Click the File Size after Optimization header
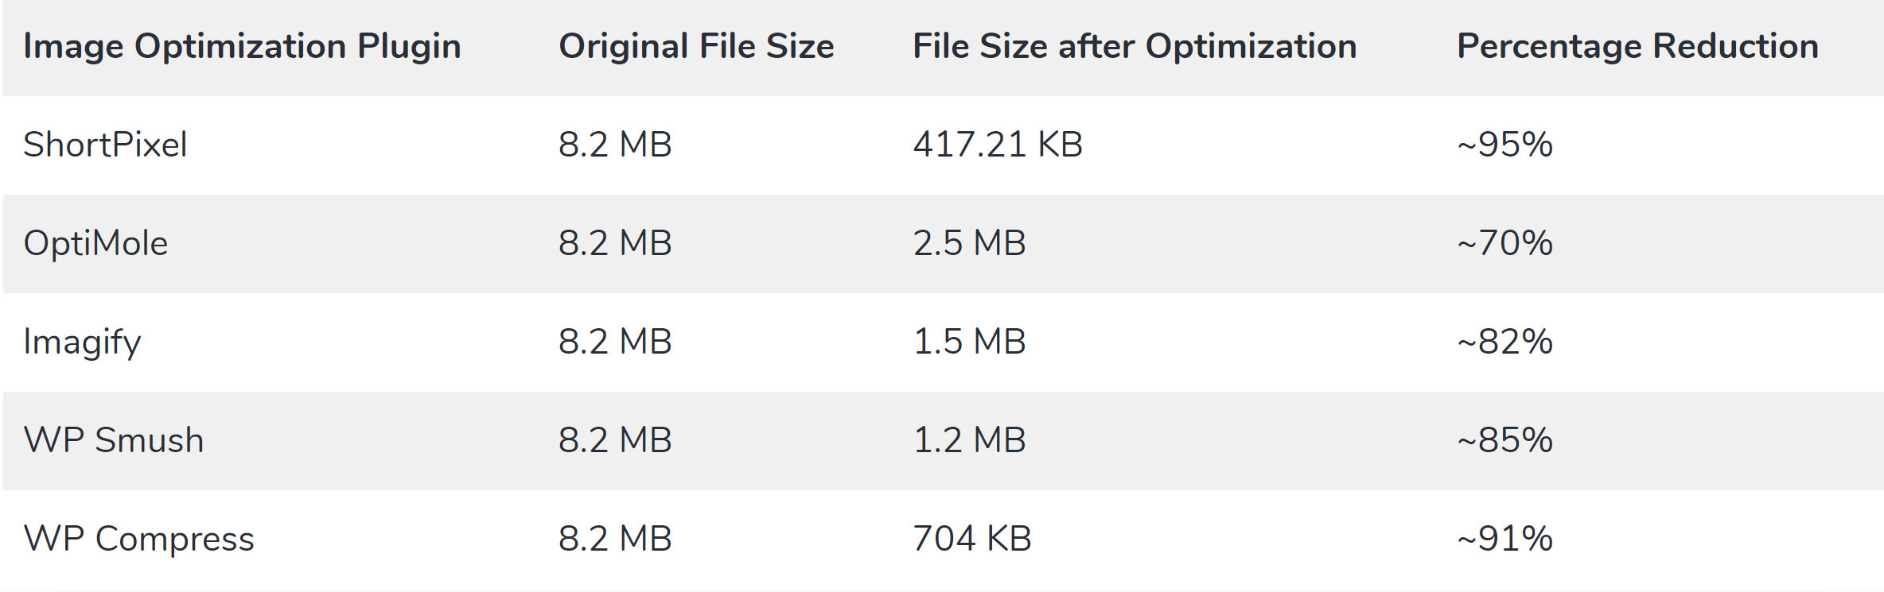The image size is (1884, 592). click(x=1135, y=46)
